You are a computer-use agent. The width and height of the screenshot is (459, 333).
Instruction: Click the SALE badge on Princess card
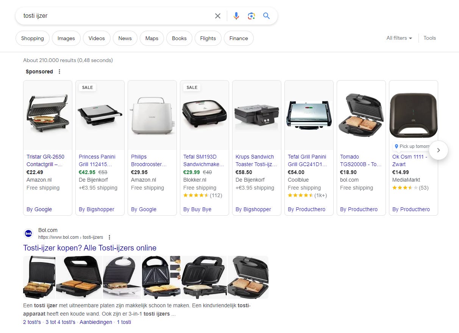[x=87, y=87]
